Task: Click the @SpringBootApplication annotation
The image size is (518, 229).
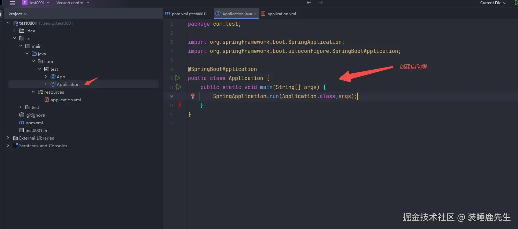Action: point(222,69)
